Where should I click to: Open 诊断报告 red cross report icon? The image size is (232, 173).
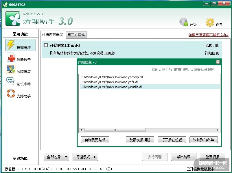click(x=11, y=57)
